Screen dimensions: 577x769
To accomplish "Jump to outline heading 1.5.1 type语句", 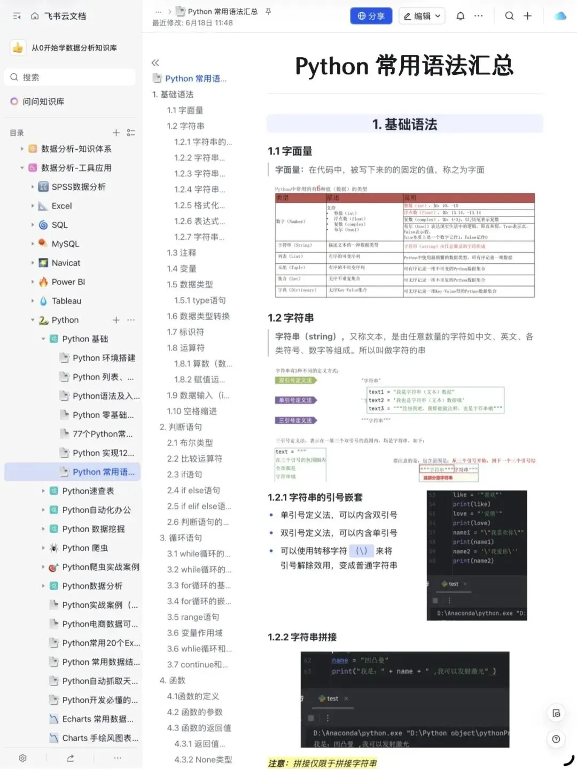I will (x=200, y=300).
